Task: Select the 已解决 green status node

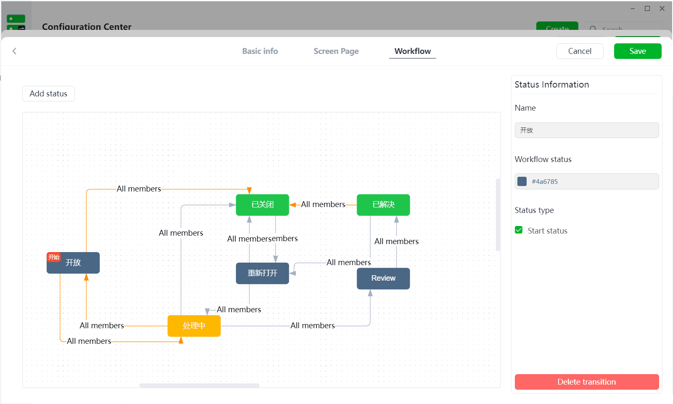Action: point(383,205)
